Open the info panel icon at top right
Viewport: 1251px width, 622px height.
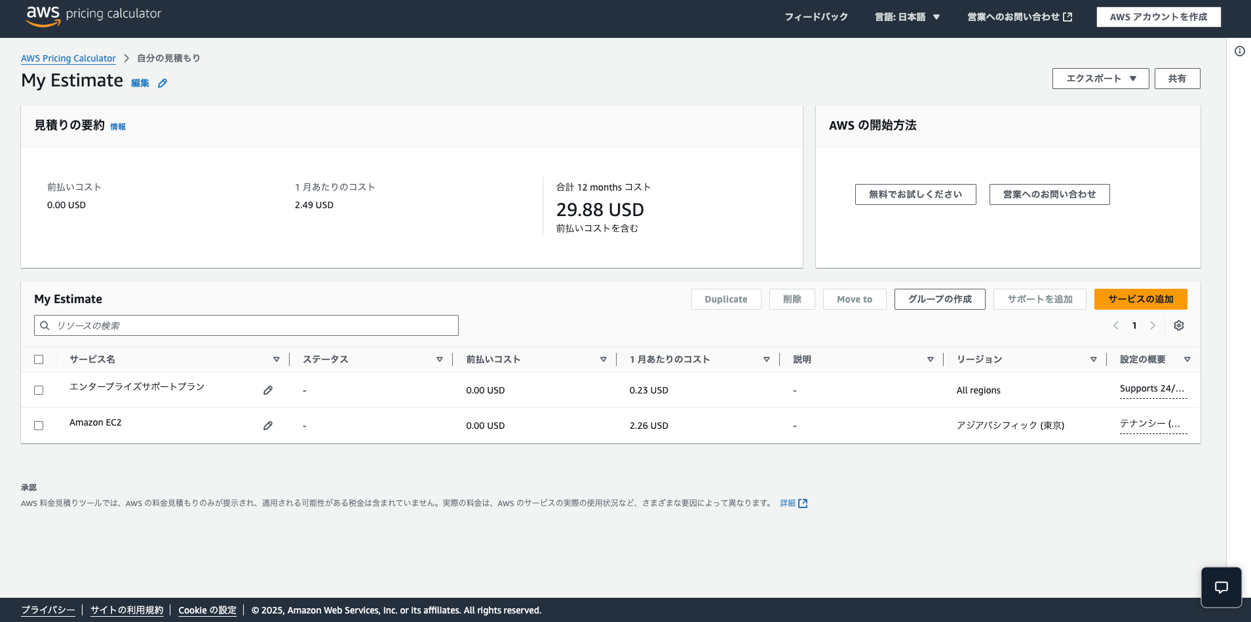[x=1239, y=51]
